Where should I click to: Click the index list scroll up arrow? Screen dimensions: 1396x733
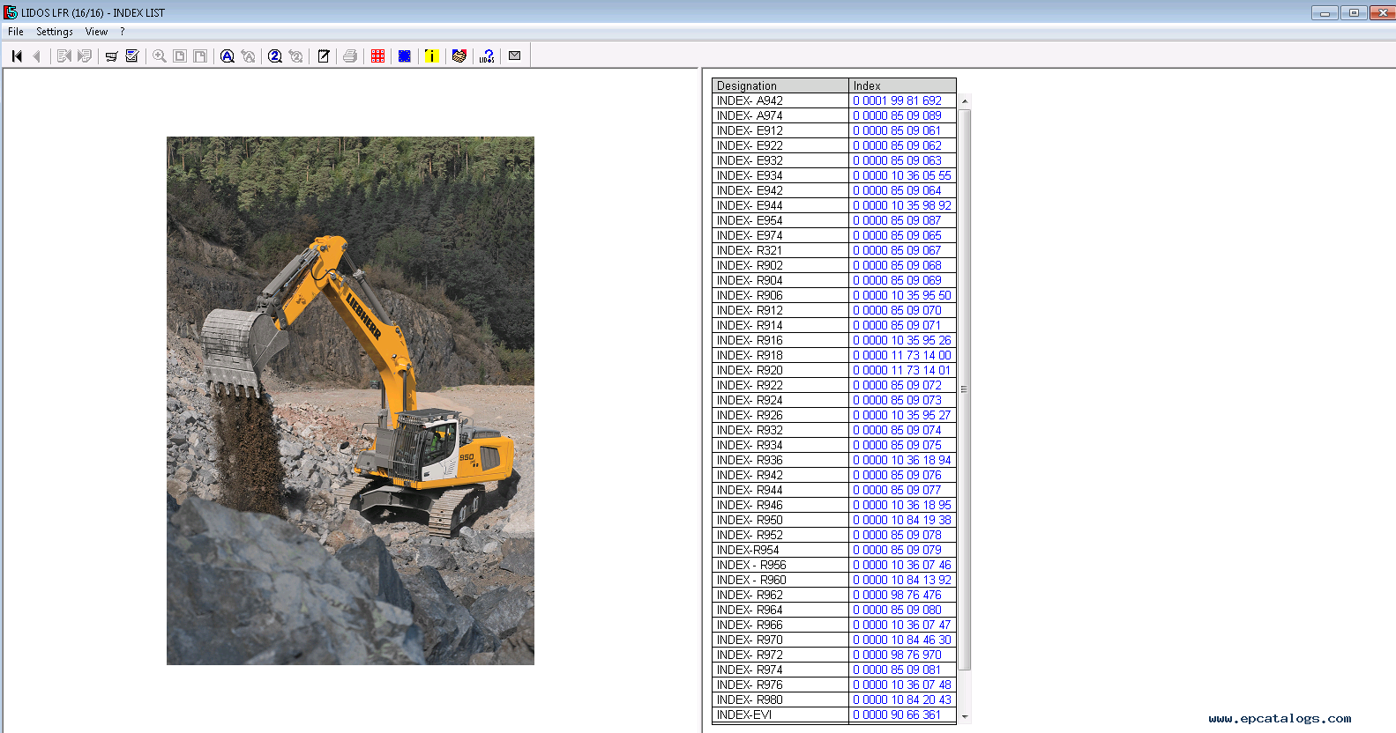coord(965,101)
